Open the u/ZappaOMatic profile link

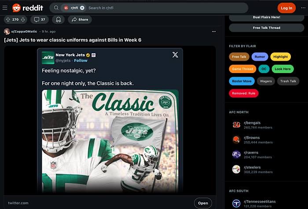coord(24,31)
